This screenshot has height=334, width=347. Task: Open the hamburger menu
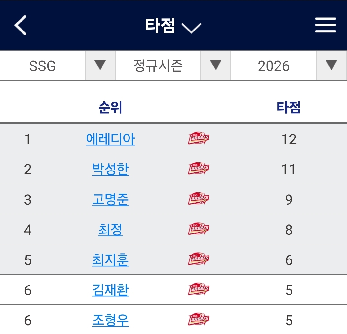pyautogui.click(x=325, y=25)
